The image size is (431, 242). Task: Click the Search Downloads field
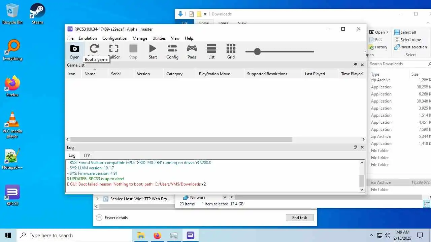click(x=398, y=64)
